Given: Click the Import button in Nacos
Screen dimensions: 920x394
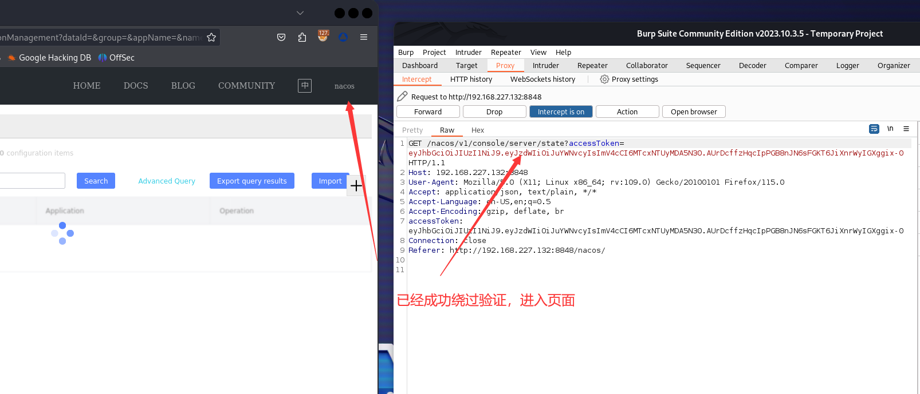Looking at the screenshot, I should point(330,181).
